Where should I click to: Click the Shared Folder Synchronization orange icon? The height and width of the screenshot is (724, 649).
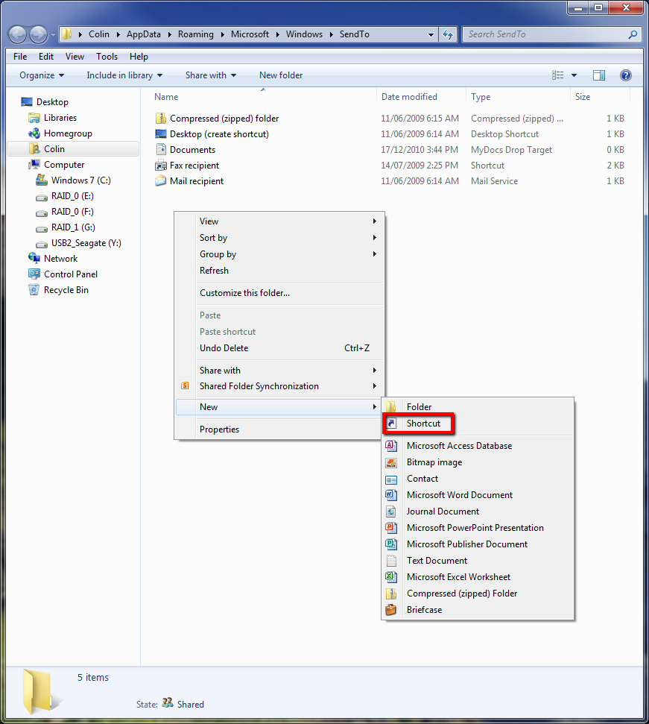pyautogui.click(x=185, y=385)
